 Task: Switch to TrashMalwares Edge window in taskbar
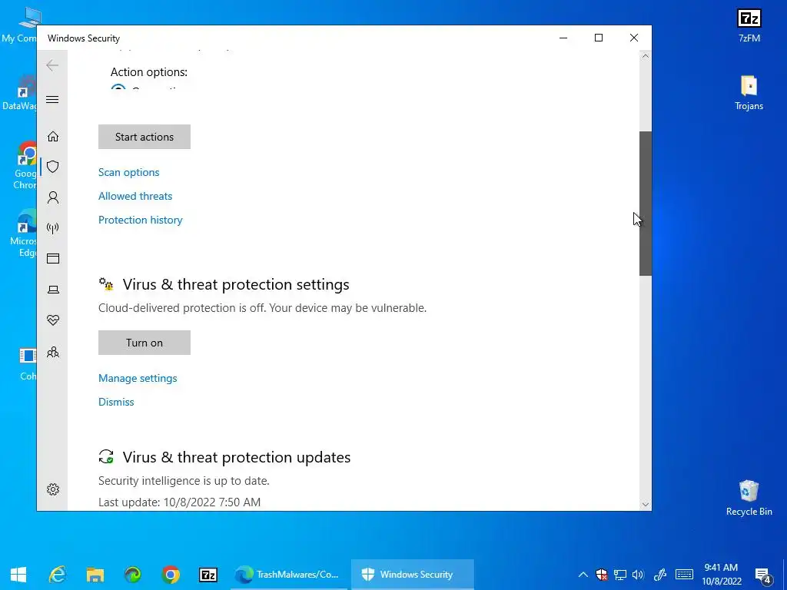(x=287, y=575)
